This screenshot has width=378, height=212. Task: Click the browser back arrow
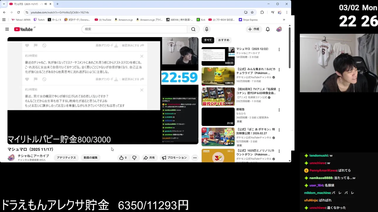(x=4, y=12)
